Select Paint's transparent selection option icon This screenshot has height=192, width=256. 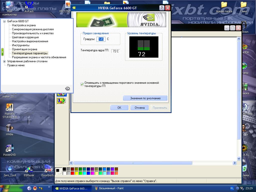point(61,101)
